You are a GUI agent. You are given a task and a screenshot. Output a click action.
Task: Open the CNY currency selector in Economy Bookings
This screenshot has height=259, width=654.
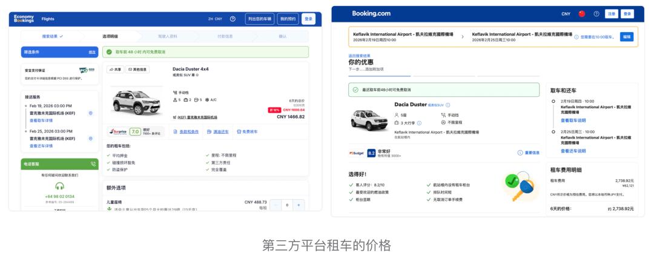click(x=219, y=19)
